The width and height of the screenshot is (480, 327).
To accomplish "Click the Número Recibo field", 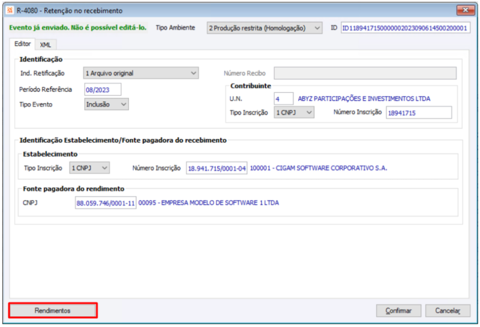I will coord(365,73).
